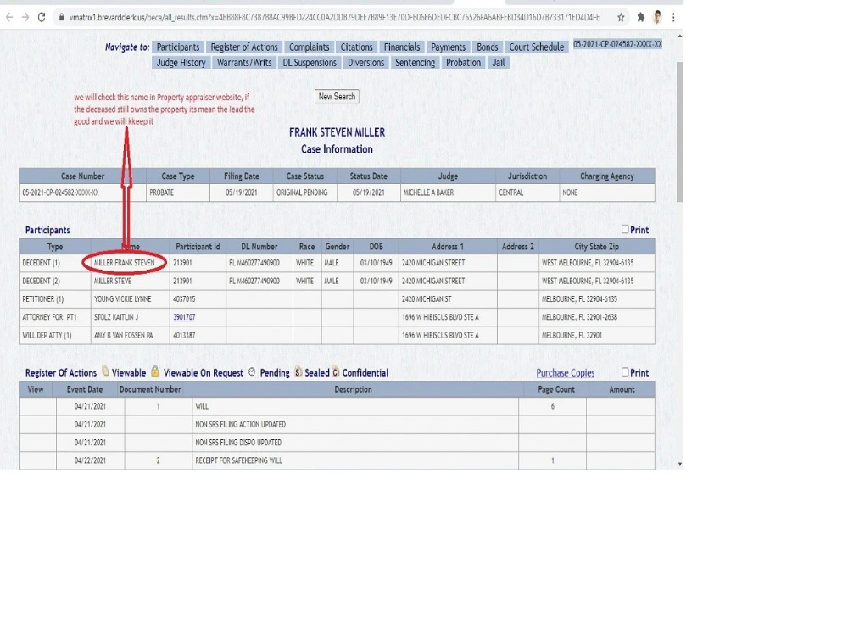
Task: Tick the Participants Print checkbox
Action: (x=625, y=229)
